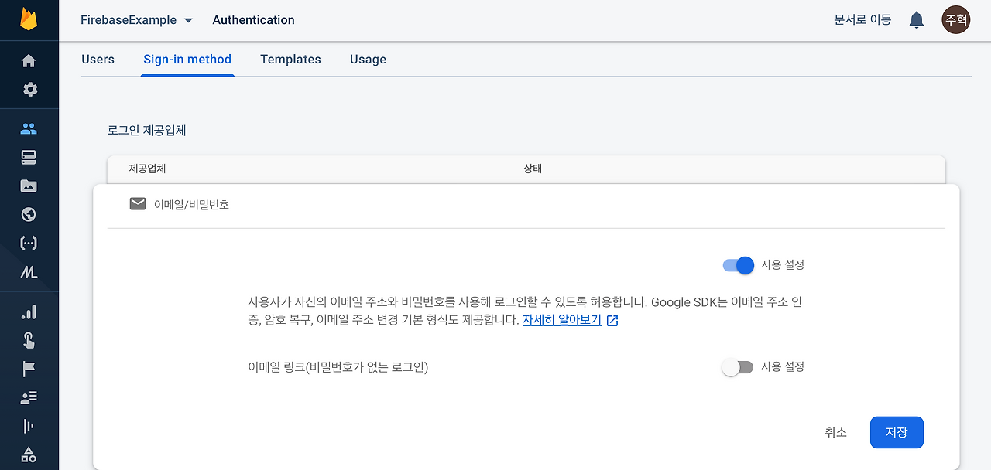Click 문서로 이동 link
This screenshot has height=470, width=991.
coord(862,20)
